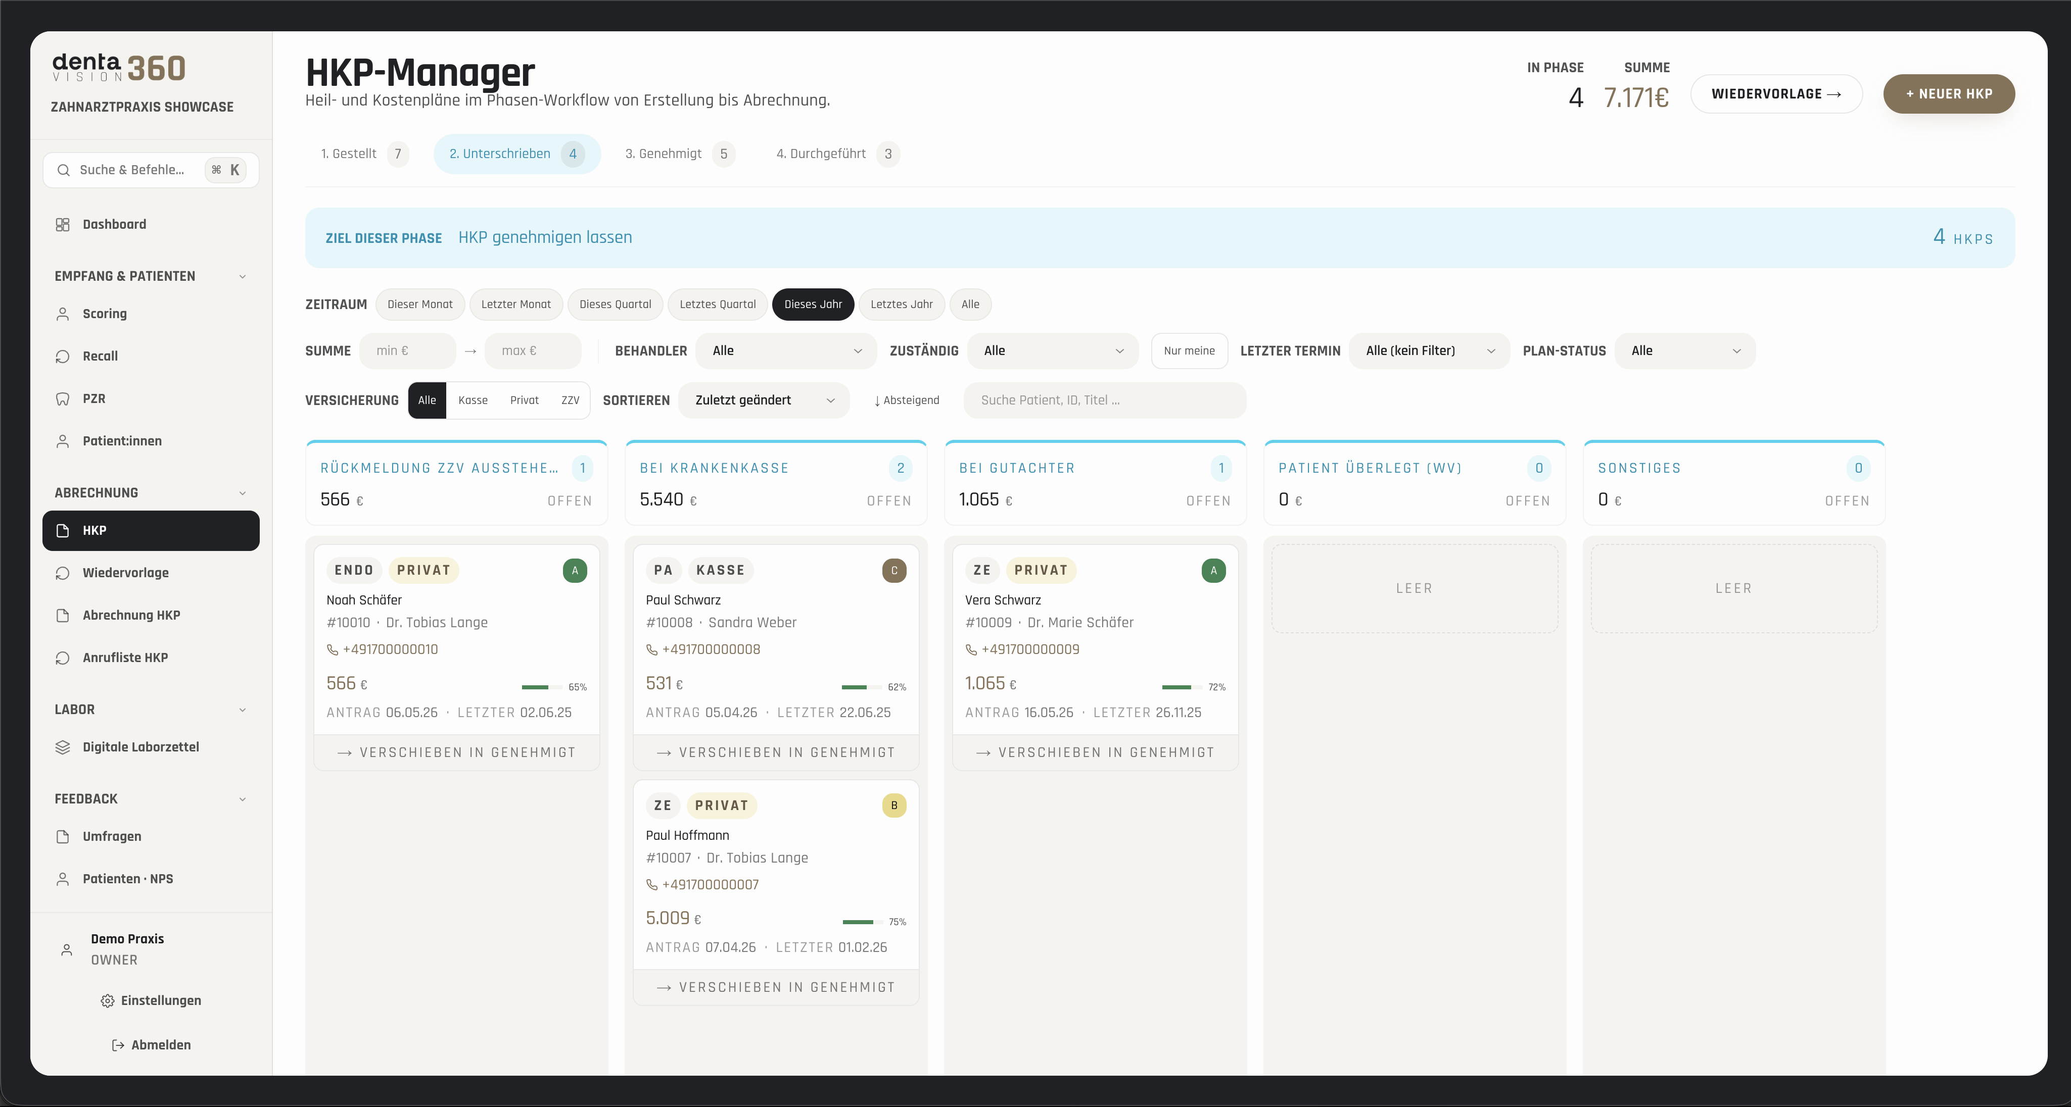The image size is (2071, 1107).
Task: Open the Zuständig dropdown
Action: [1052, 351]
